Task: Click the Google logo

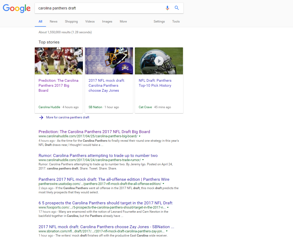Action: (x=17, y=8)
